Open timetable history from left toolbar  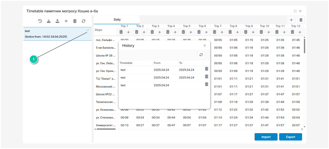pyautogui.click(x=40, y=21)
